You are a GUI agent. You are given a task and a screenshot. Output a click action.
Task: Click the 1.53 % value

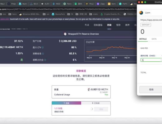pos(19,53)
